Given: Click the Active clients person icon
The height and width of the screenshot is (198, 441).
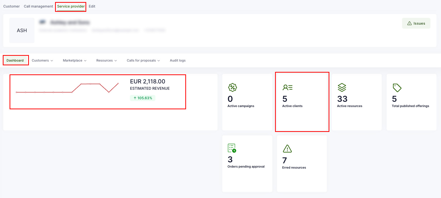Looking at the screenshot, I should tap(287, 87).
